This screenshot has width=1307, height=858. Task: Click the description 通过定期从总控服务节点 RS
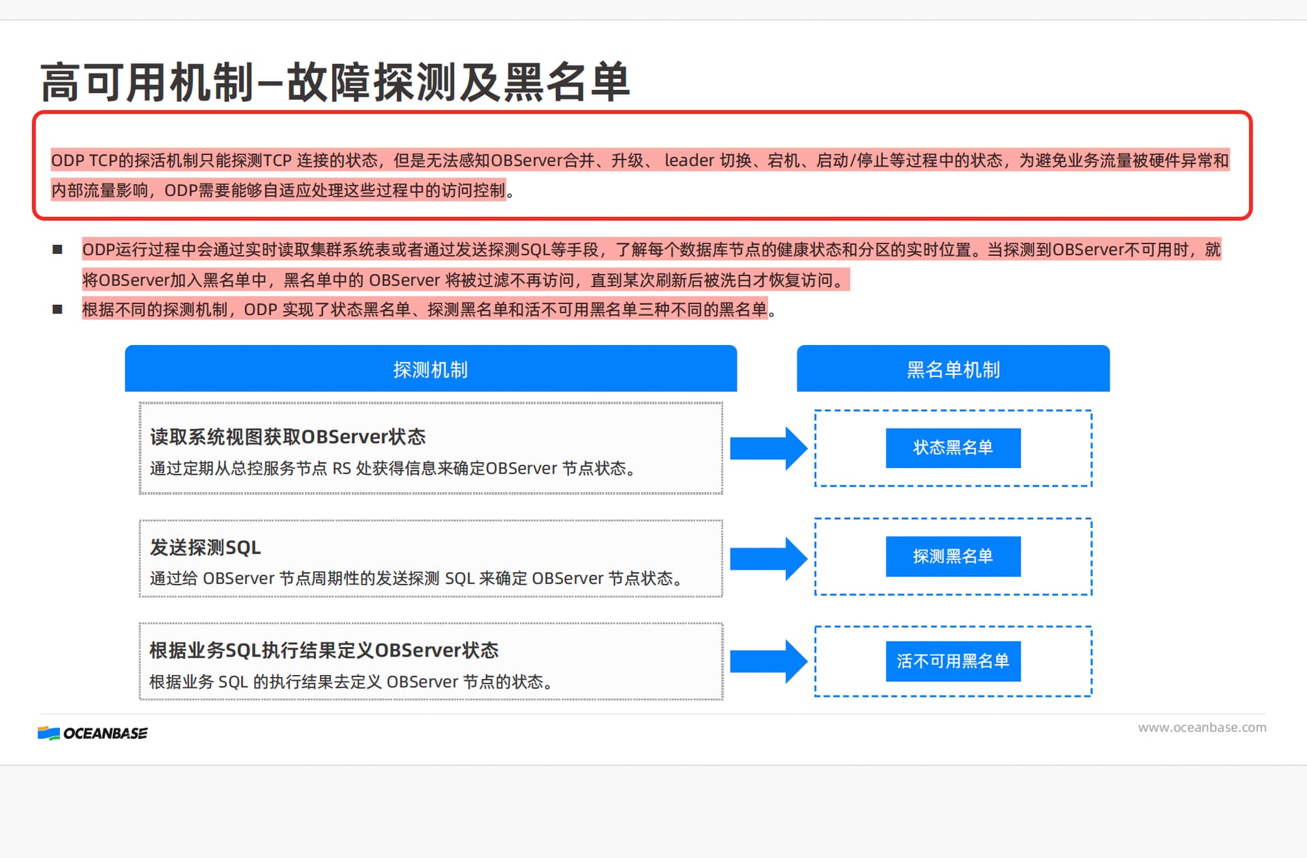coord(392,469)
